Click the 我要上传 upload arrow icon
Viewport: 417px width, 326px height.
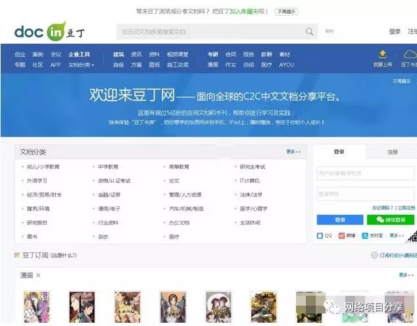click(x=382, y=54)
